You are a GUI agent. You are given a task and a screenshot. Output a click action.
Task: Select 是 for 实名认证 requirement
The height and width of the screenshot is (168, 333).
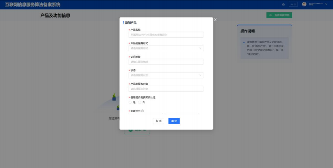pyautogui.click(x=130, y=102)
